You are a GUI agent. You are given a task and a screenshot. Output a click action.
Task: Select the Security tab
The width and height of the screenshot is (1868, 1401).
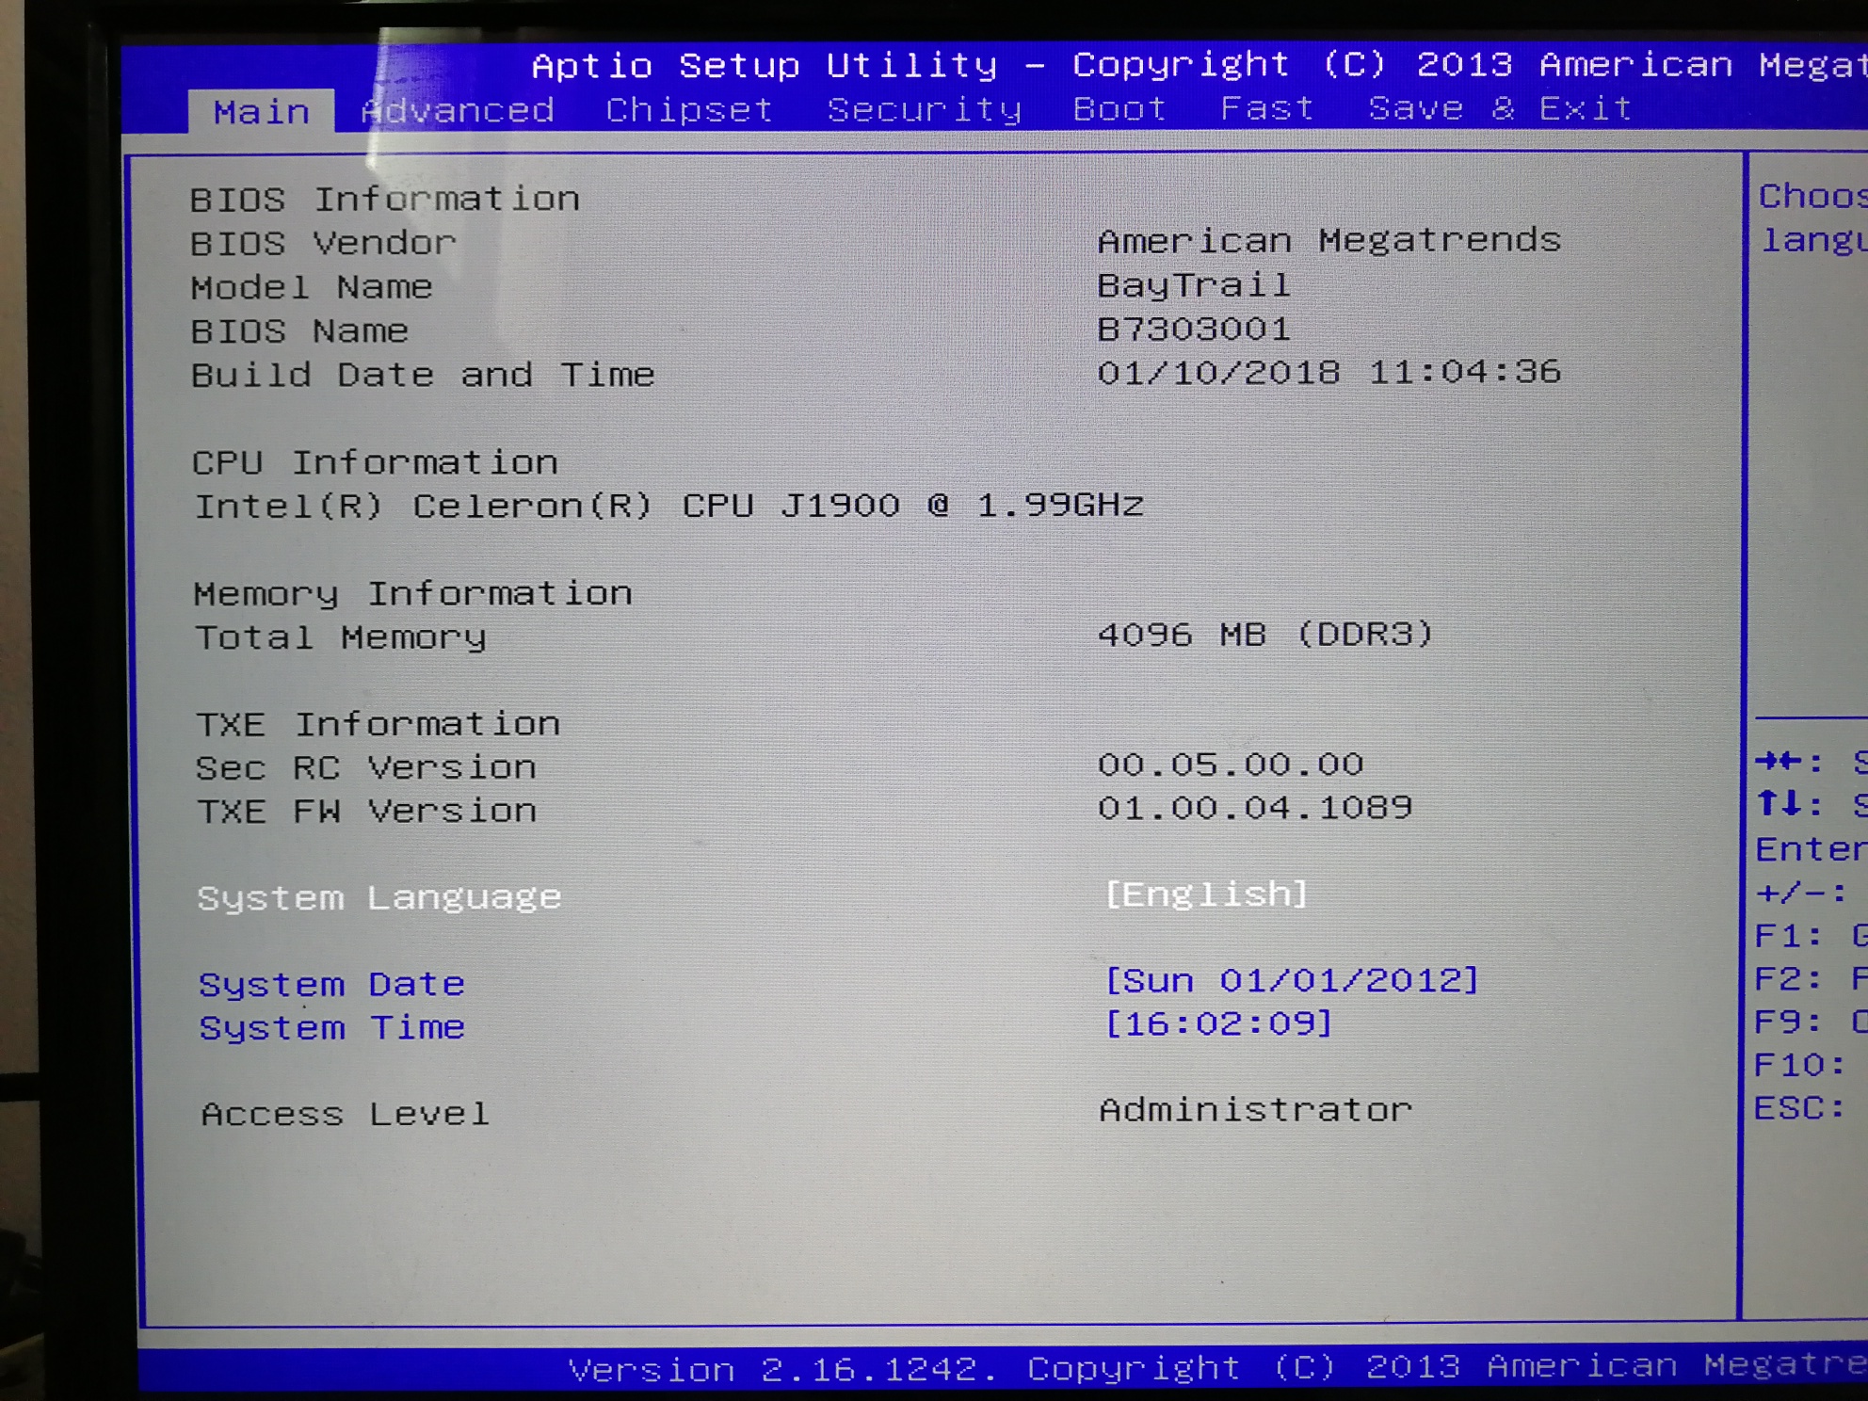(925, 110)
